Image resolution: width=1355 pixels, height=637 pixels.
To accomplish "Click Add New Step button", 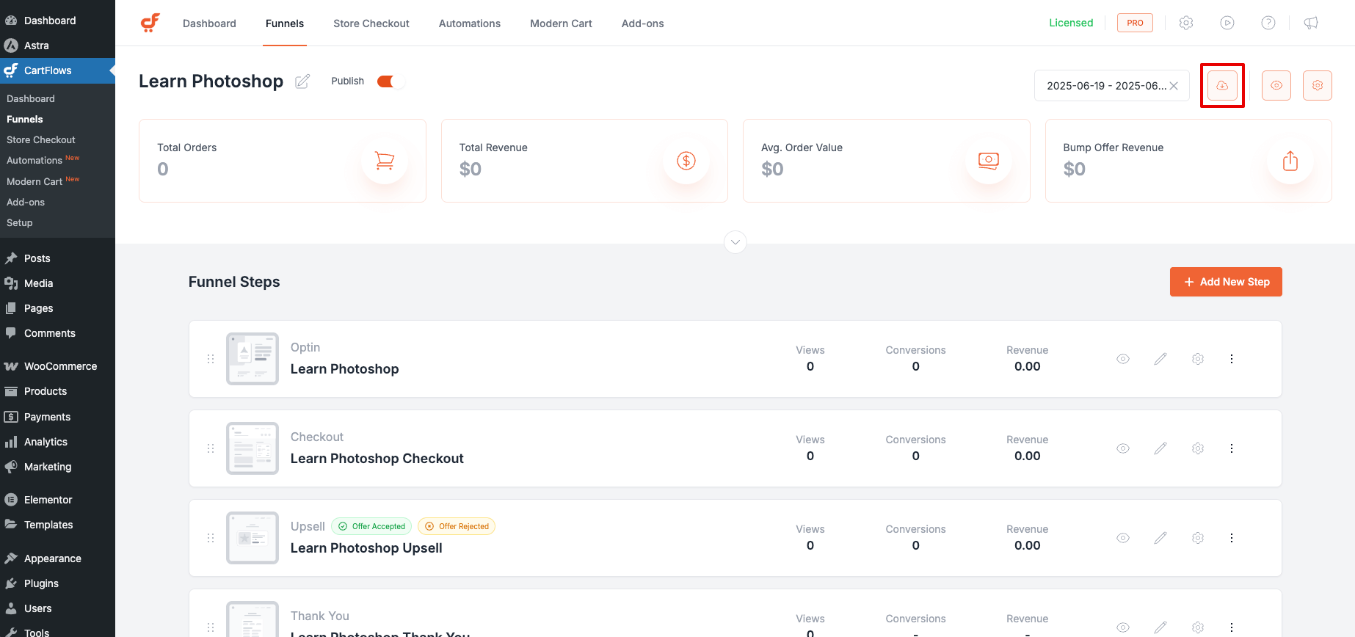I will pyautogui.click(x=1226, y=282).
